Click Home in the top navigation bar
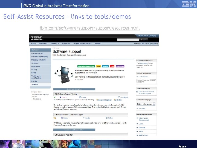Image resolution: width=197 pixels, height=148 pixels. pyautogui.click(x=33, y=44)
